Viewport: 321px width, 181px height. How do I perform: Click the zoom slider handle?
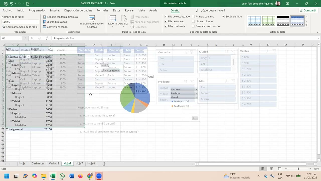[298, 169]
